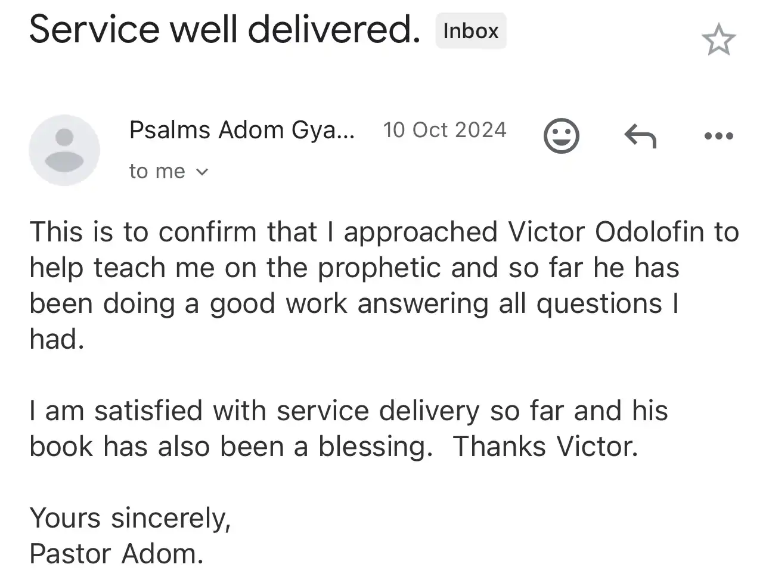Click the word 'prophetic' in the message
The width and height of the screenshot is (769, 583).
[x=379, y=268]
